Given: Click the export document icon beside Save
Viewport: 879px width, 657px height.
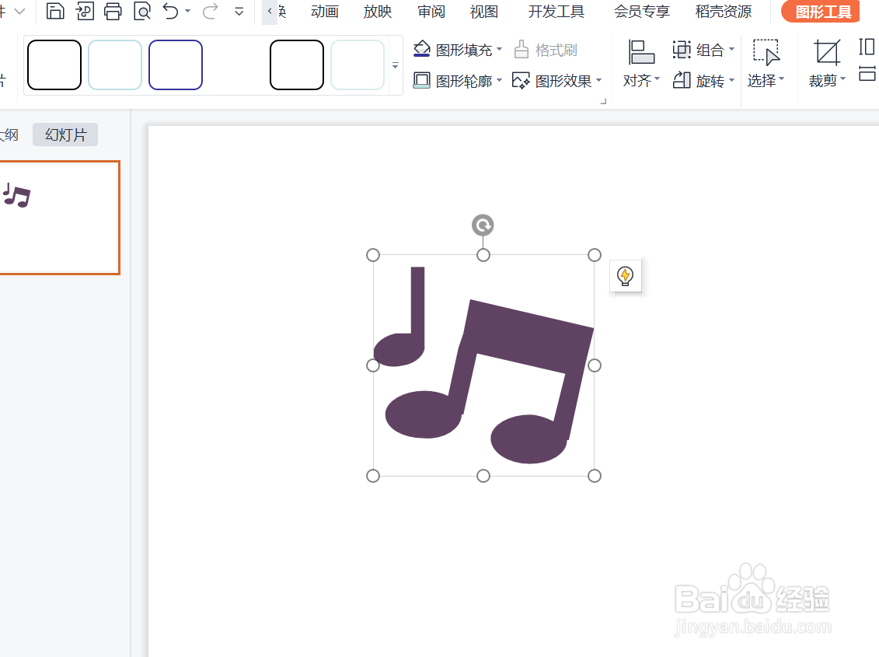Looking at the screenshot, I should click(85, 11).
